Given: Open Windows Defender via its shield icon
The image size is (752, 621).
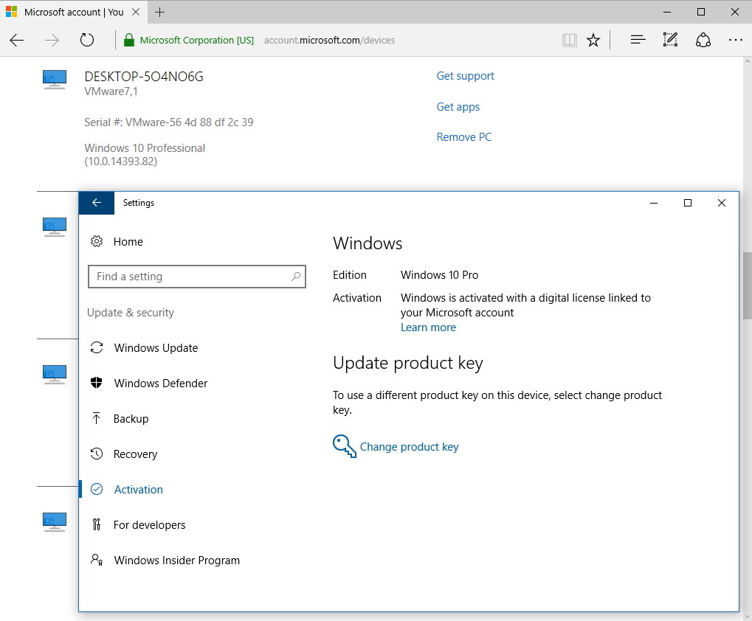Looking at the screenshot, I should 97,383.
